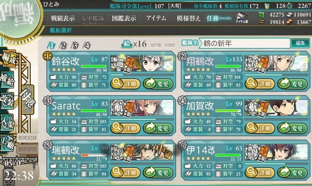Open the 工廠 factory sidebar icon
Screen dimensions: 312x186
point(7,144)
